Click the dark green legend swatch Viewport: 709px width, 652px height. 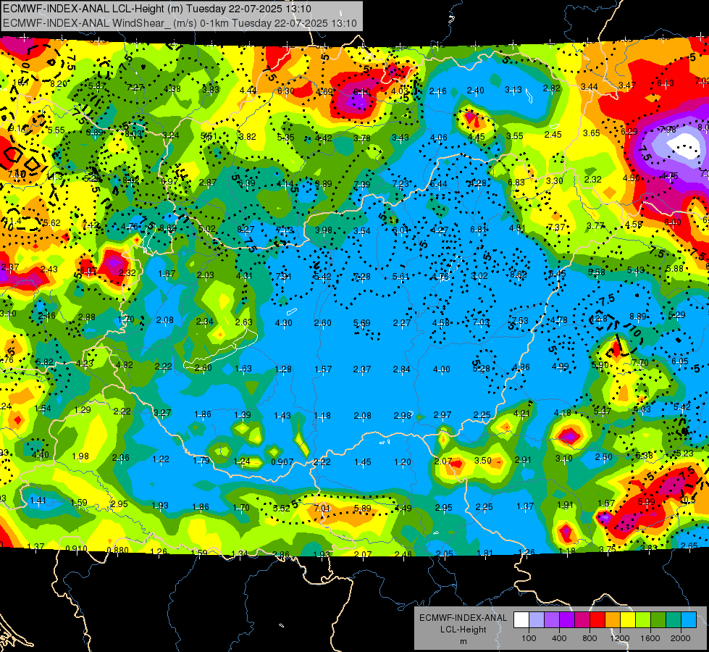pos(658,619)
